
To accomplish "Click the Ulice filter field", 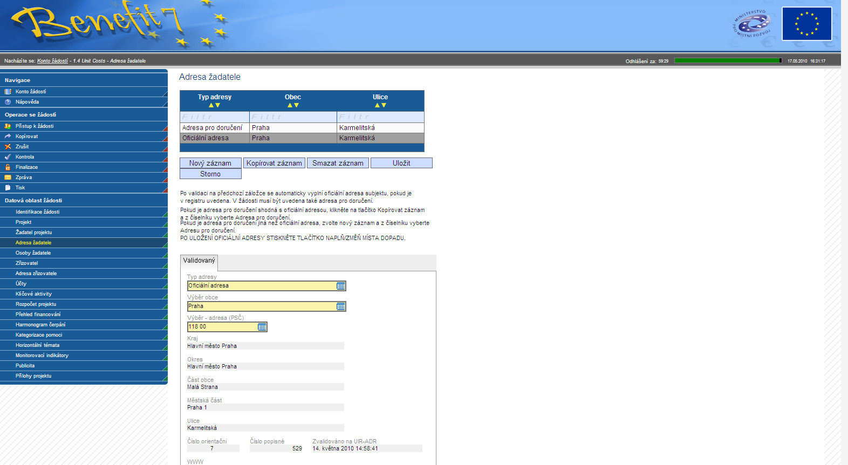I will click(380, 117).
